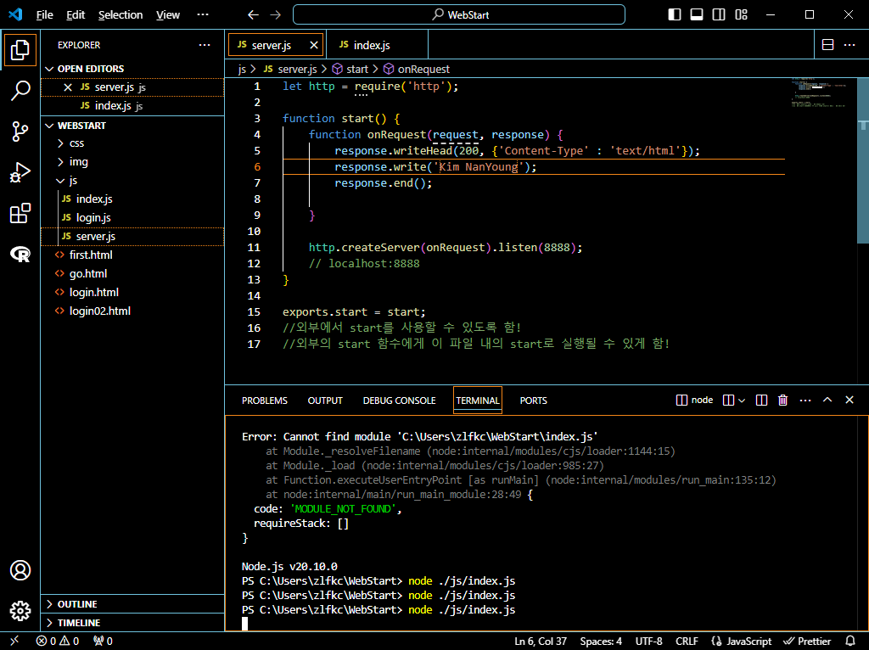Open the Extensions view

coord(20,213)
